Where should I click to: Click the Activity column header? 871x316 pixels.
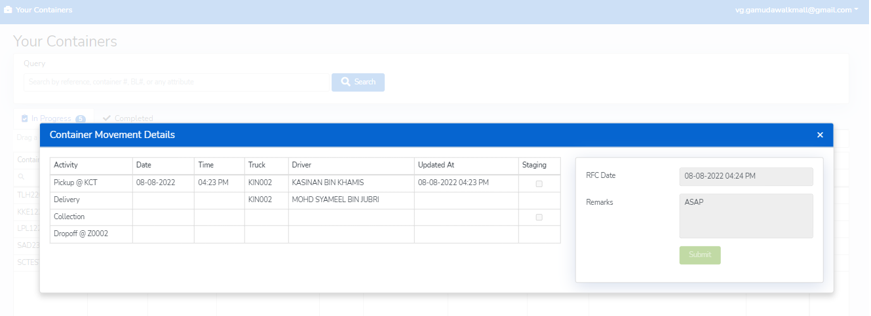(66, 165)
